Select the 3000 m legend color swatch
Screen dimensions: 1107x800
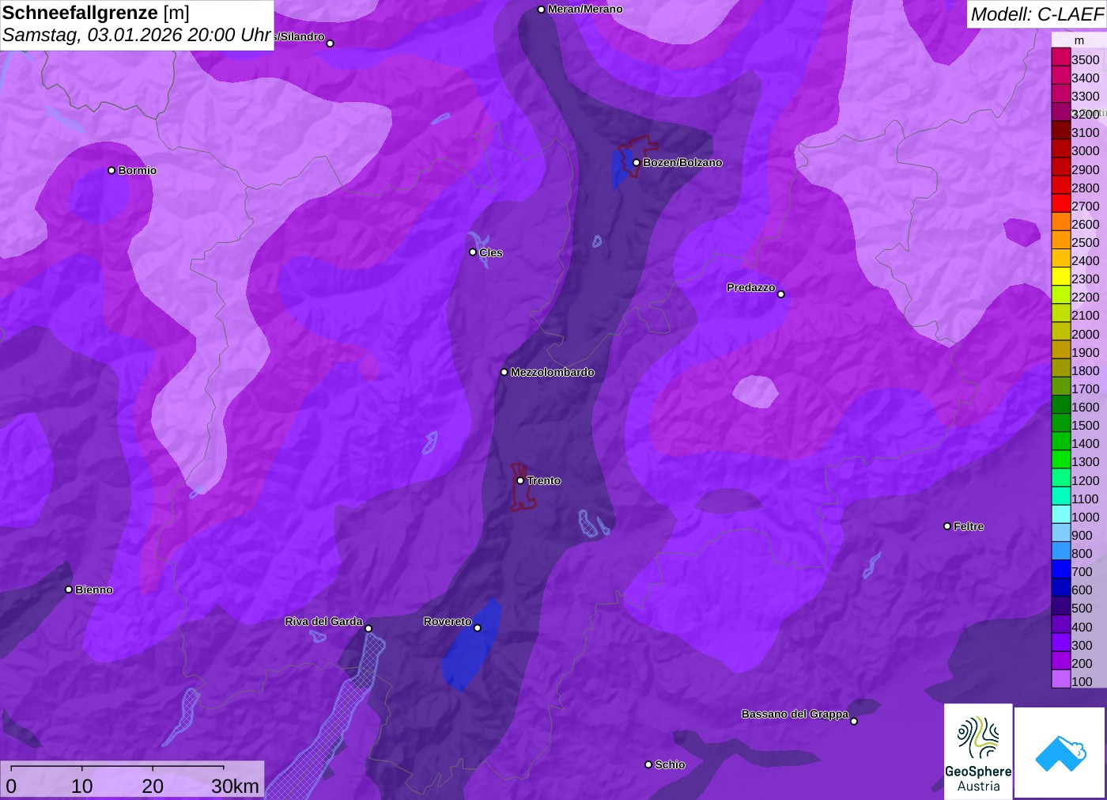pyautogui.click(x=1060, y=150)
